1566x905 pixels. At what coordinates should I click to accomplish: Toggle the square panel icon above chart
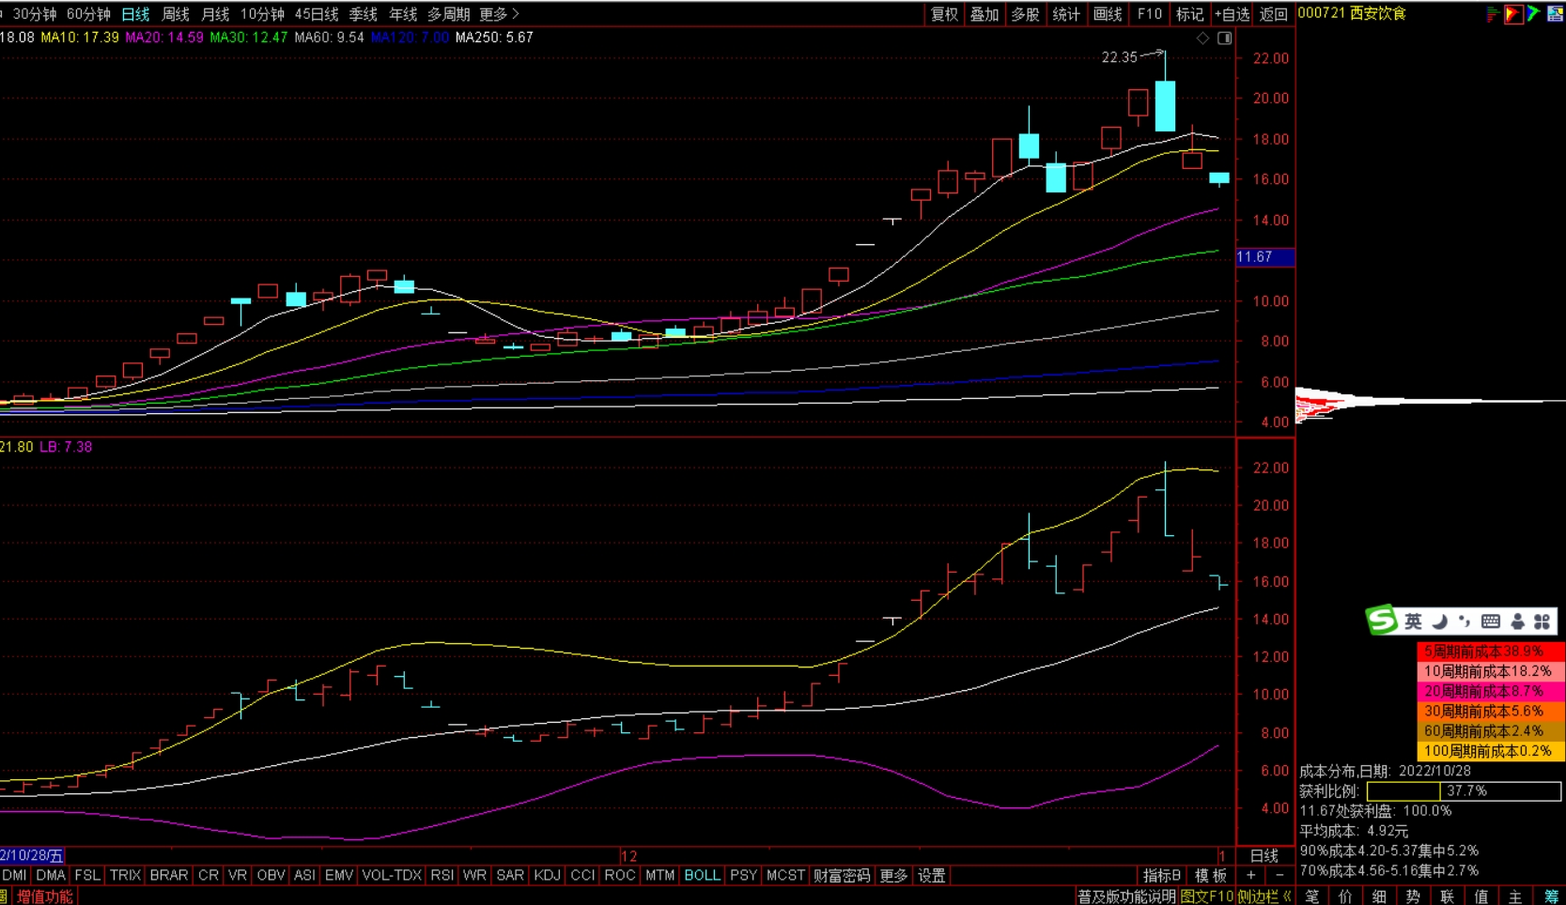pyautogui.click(x=1225, y=38)
